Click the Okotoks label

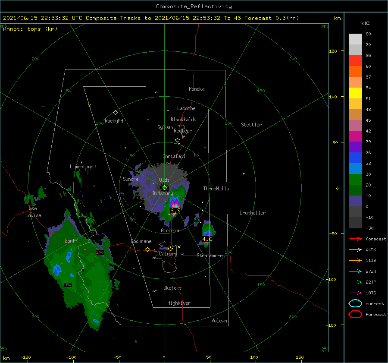172,288
